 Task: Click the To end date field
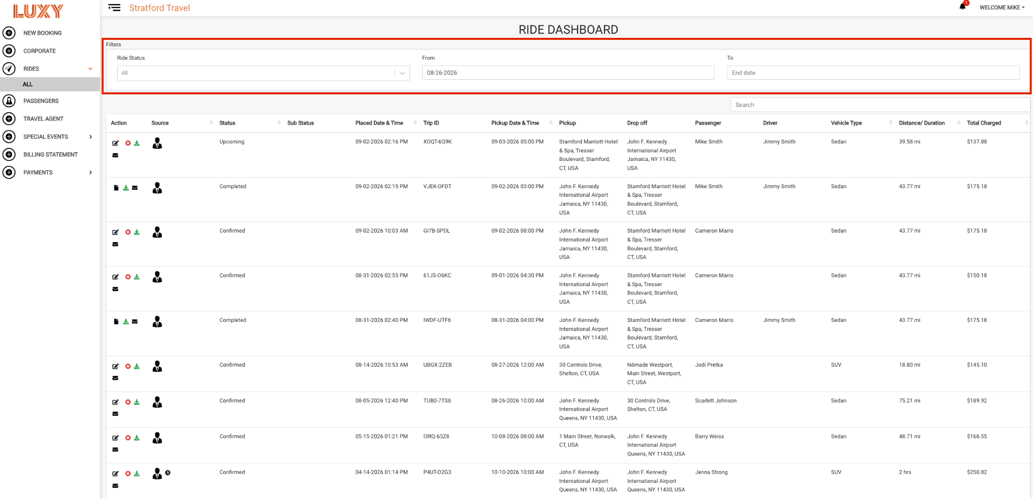tap(873, 73)
